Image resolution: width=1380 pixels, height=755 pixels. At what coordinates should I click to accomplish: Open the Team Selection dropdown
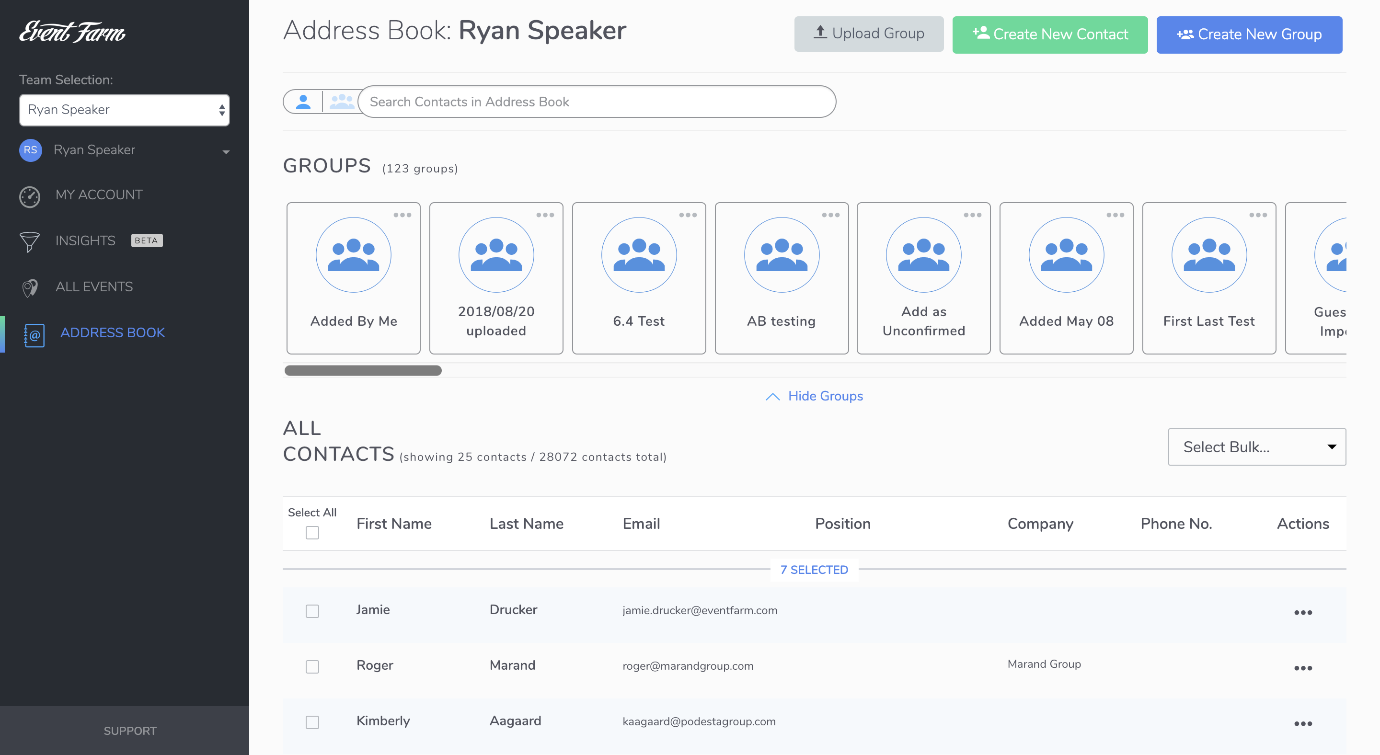[x=124, y=110]
